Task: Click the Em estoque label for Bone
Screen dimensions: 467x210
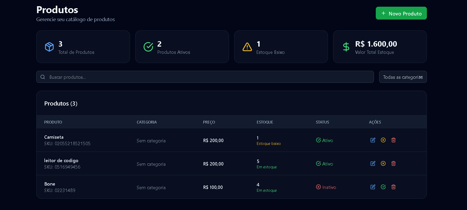Action: (x=267, y=190)
